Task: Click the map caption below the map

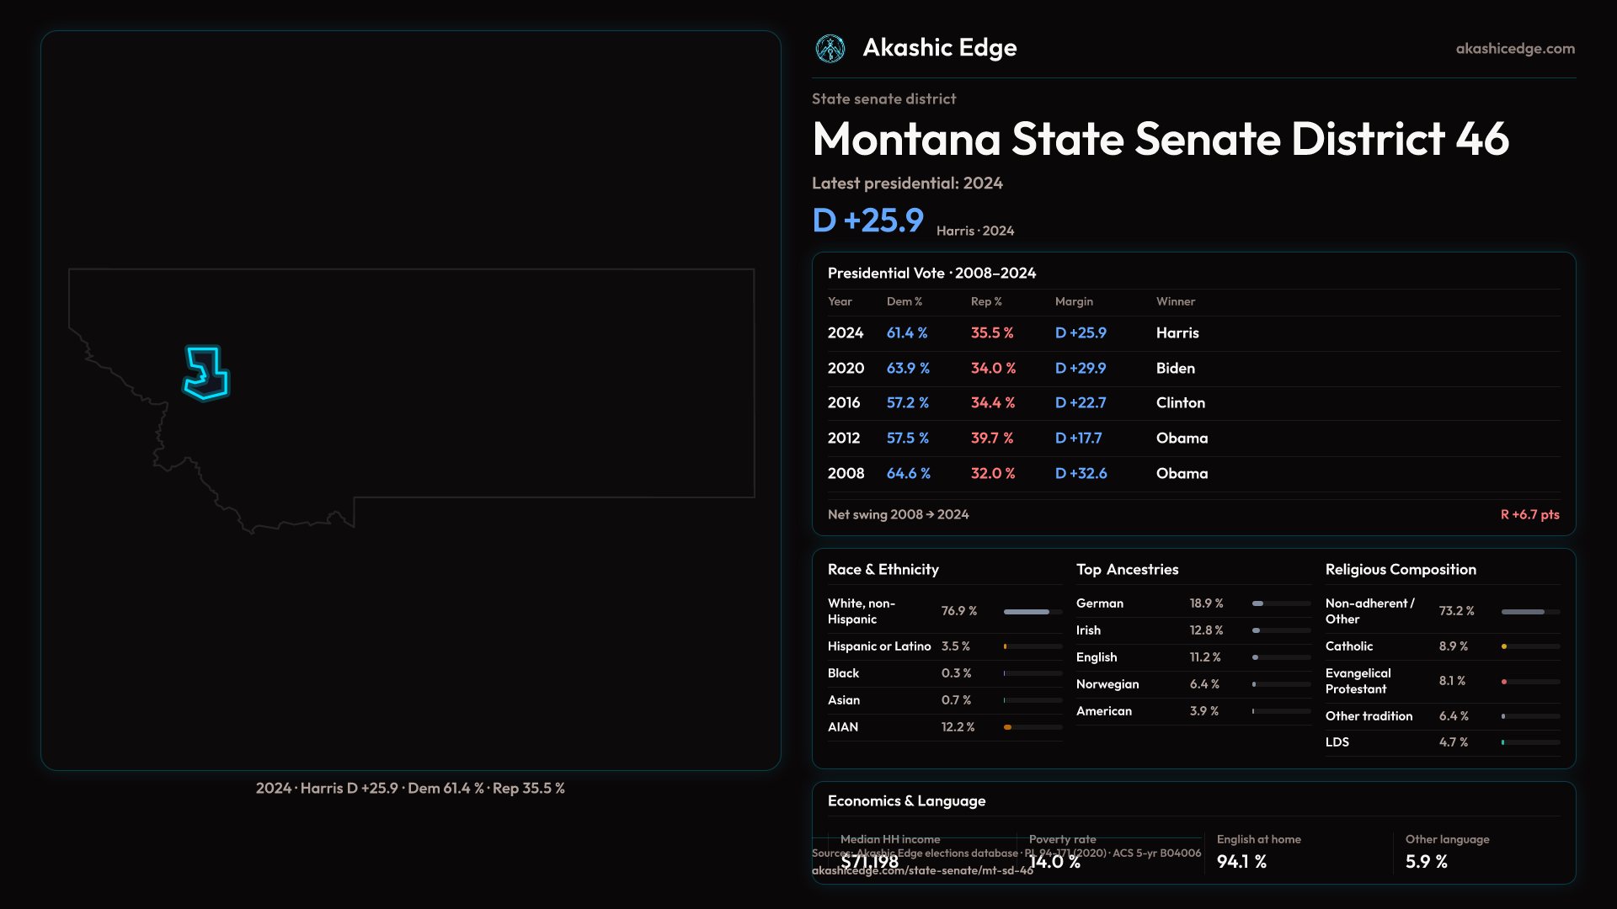Action: pos(410,789)
